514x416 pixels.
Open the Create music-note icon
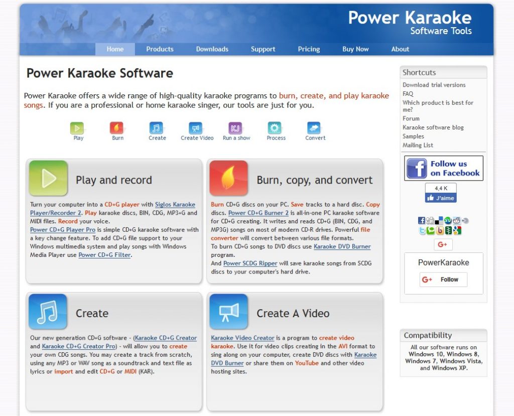point(156,127)
